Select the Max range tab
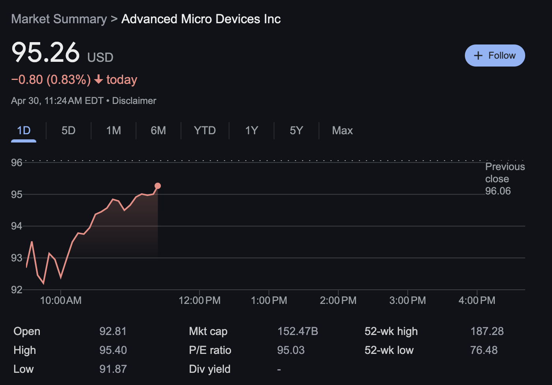 [342, 131]
